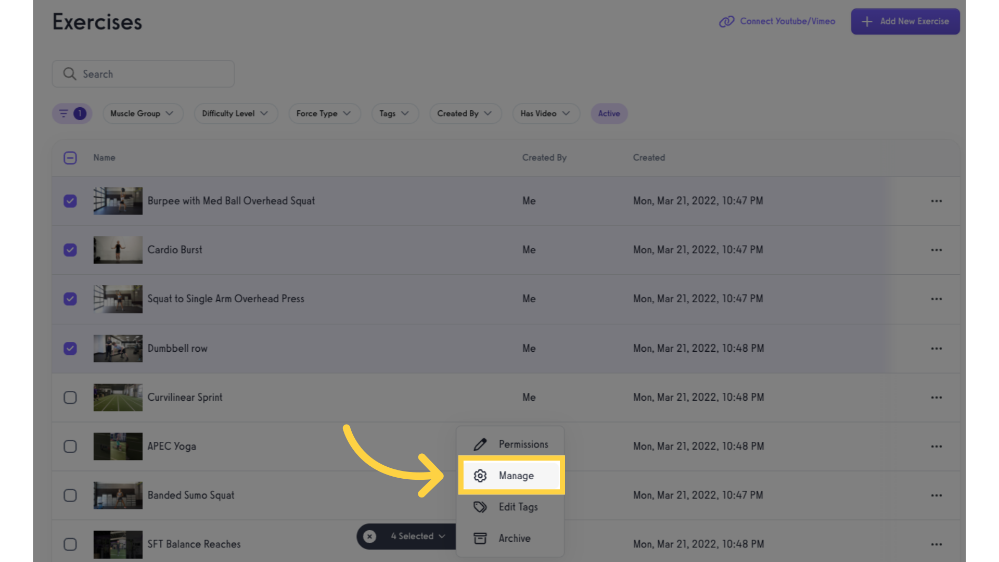Open three-dot menu for Cardio Burst

(x=937, y=250)
